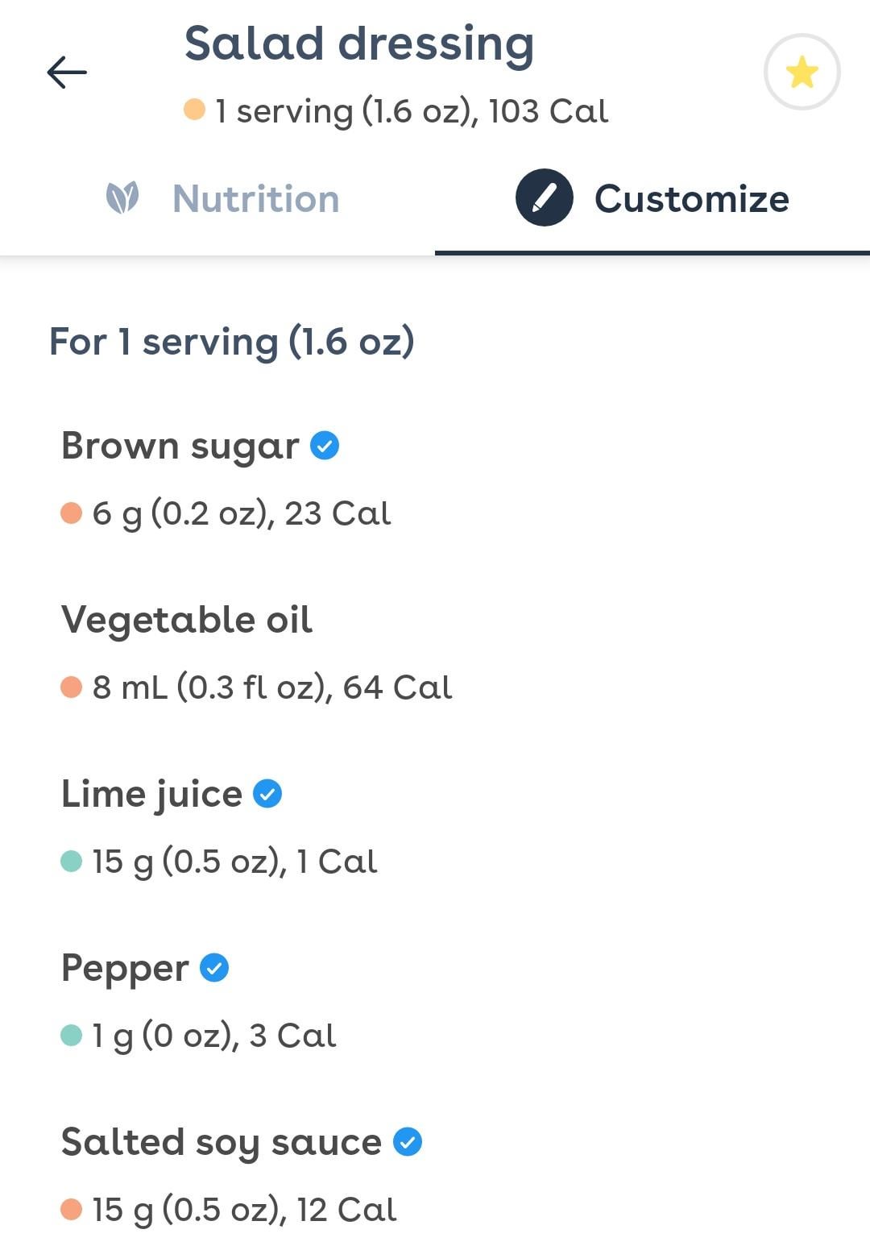Screen dimensions: 870x1246
Task: Tap the Brown sugar verified badge
Action: (x=325, y=446)
